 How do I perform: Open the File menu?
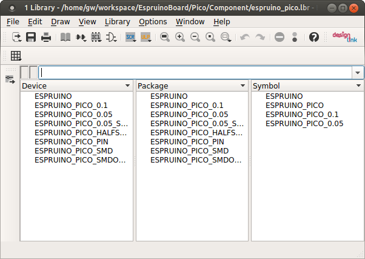(13, 22)
